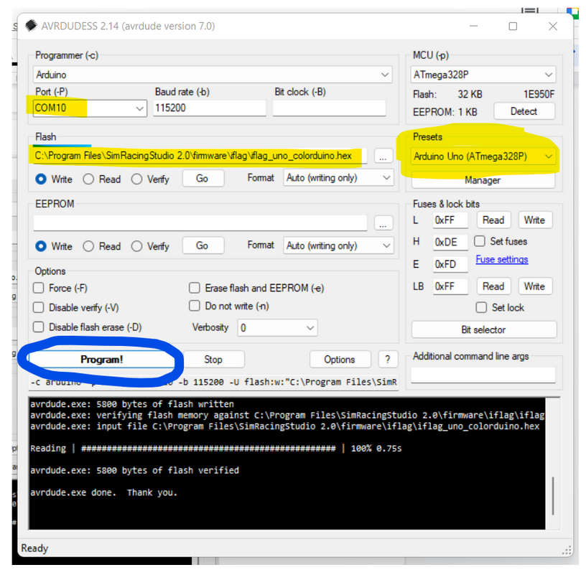586x575 pixels.
Task: Click the Flash Go button
Action: [x=203, y=178]
